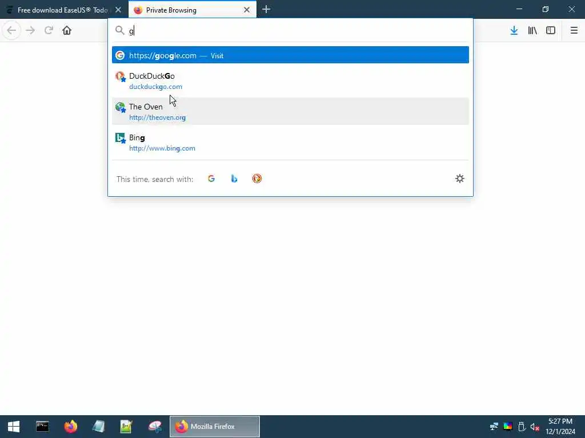585x438 pixels.
Task: Search this time with Google icon
Action: tap(211, 179)
